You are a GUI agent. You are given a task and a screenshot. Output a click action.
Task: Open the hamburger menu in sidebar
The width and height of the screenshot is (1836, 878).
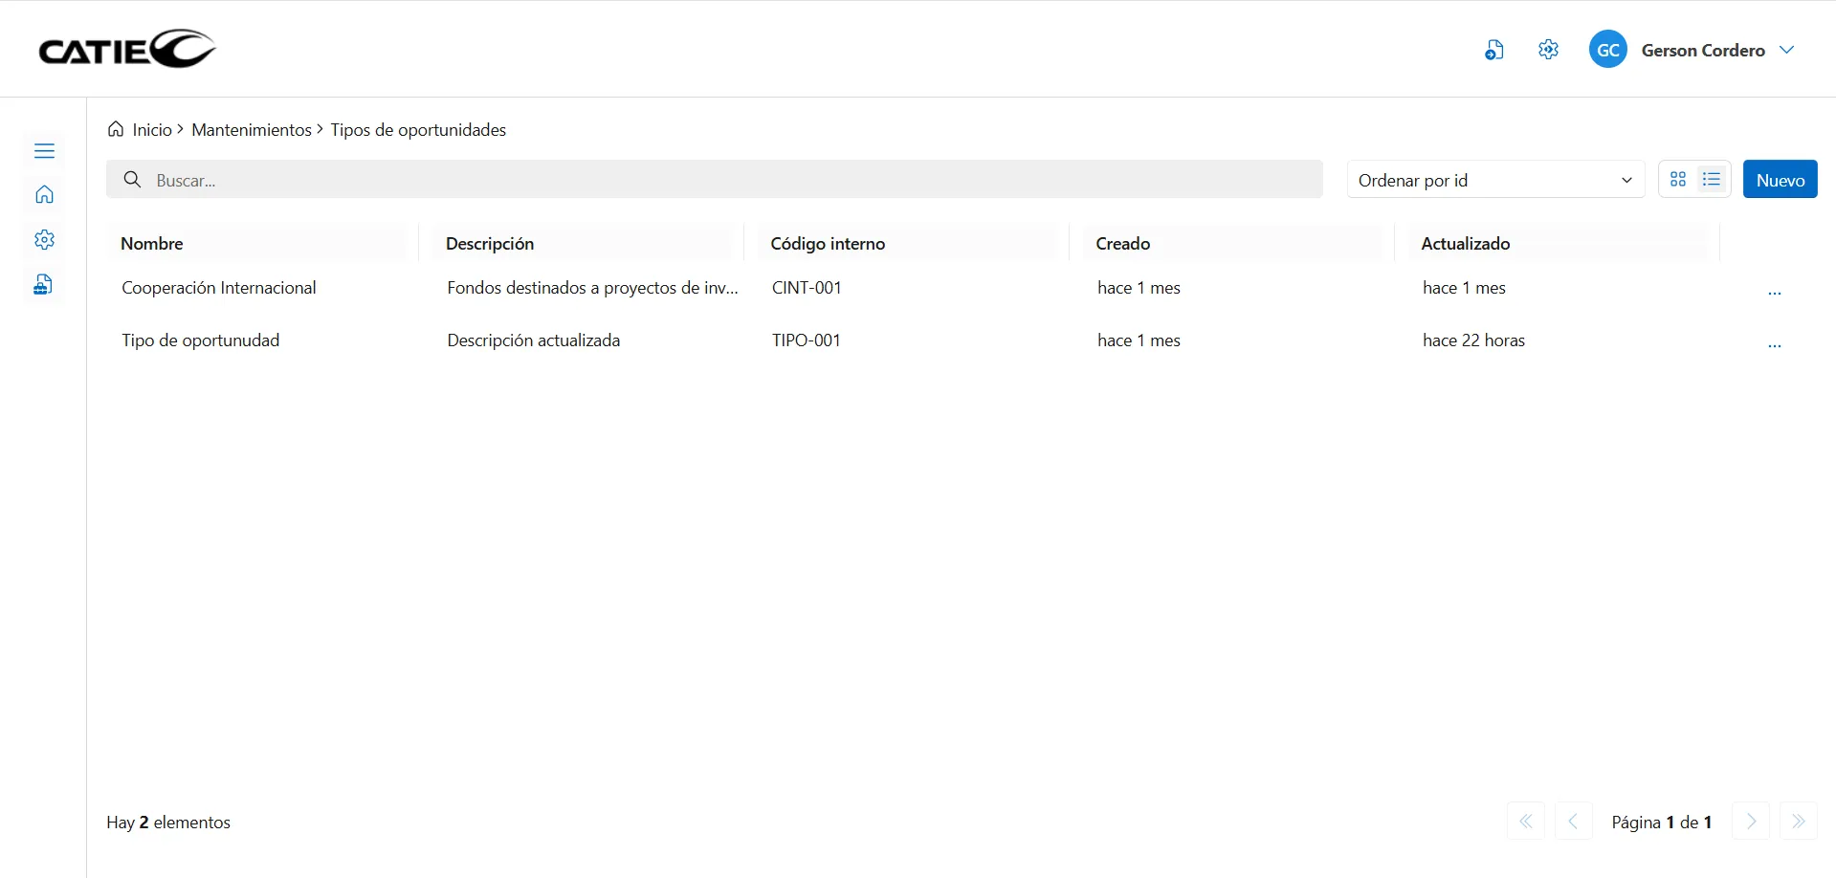44,151
